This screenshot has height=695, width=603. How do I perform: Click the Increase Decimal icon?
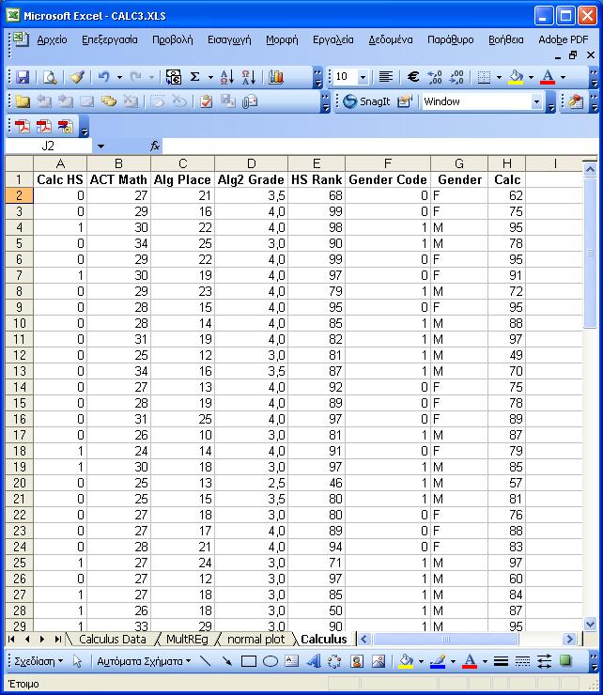coord(435,77)
